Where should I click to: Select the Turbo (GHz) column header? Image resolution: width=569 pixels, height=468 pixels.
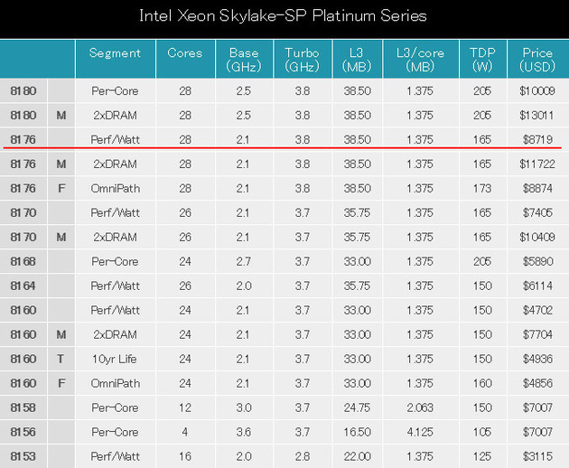pos(303,59)
